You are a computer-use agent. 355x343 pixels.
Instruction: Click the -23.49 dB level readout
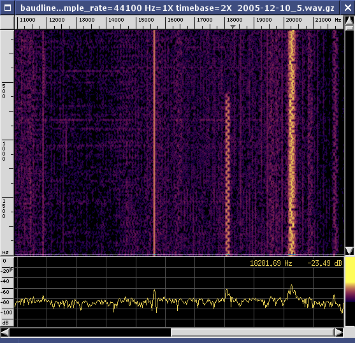click(x=324, y=263)
